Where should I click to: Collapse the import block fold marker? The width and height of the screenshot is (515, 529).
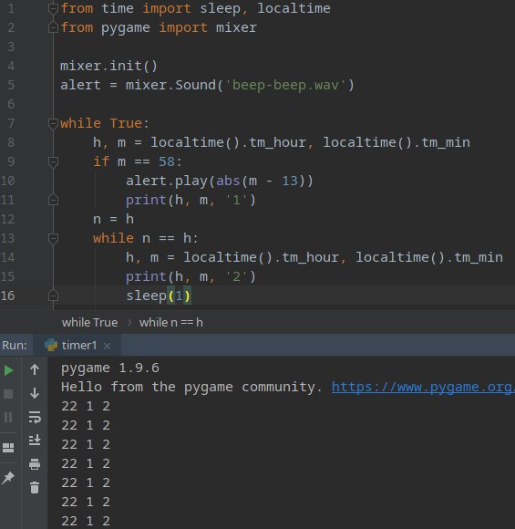coord(53,8)
